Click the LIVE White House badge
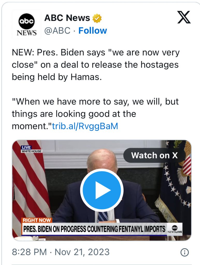Screen dimensions: 200x265 (31, 149)
